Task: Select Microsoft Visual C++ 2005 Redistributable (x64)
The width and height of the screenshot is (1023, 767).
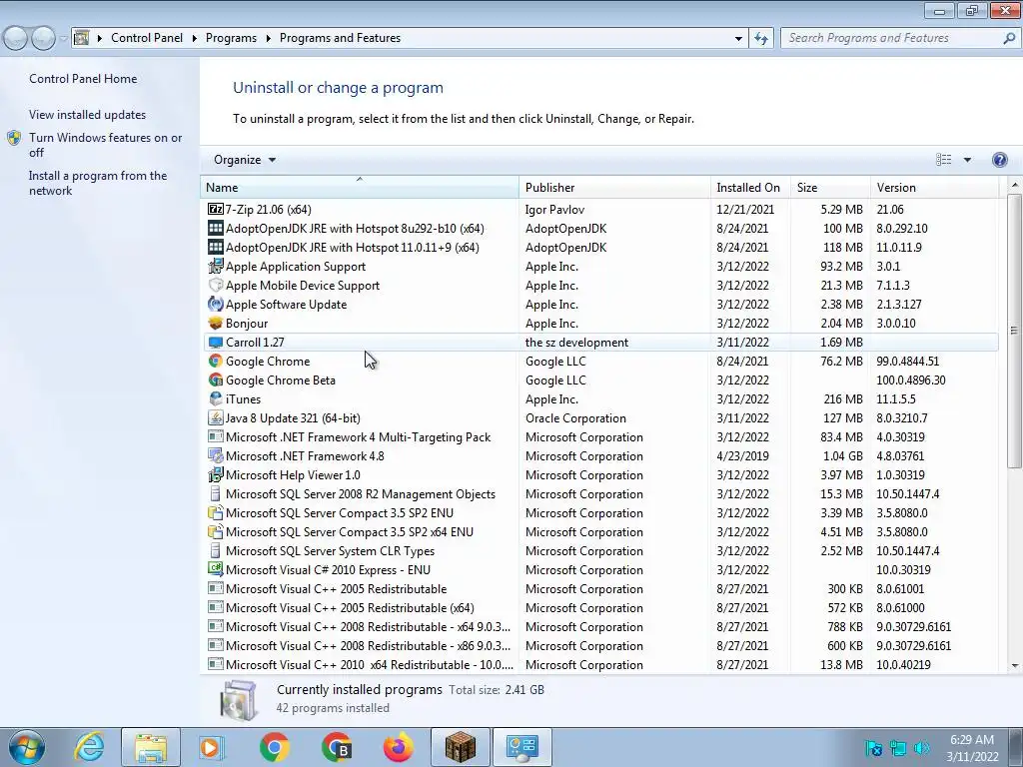Action: 600,608
